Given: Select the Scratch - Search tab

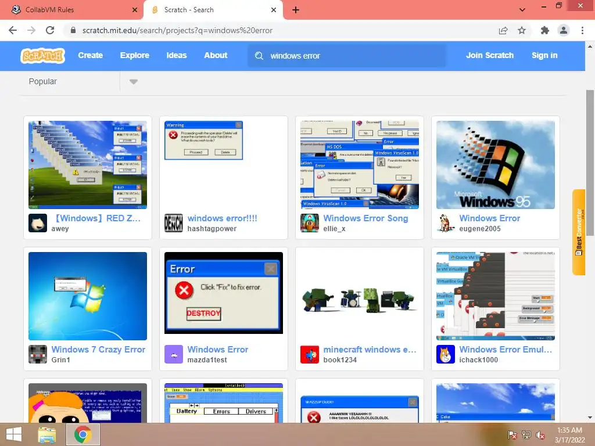Looking at the screenshot, I should (x=213, y=10).
